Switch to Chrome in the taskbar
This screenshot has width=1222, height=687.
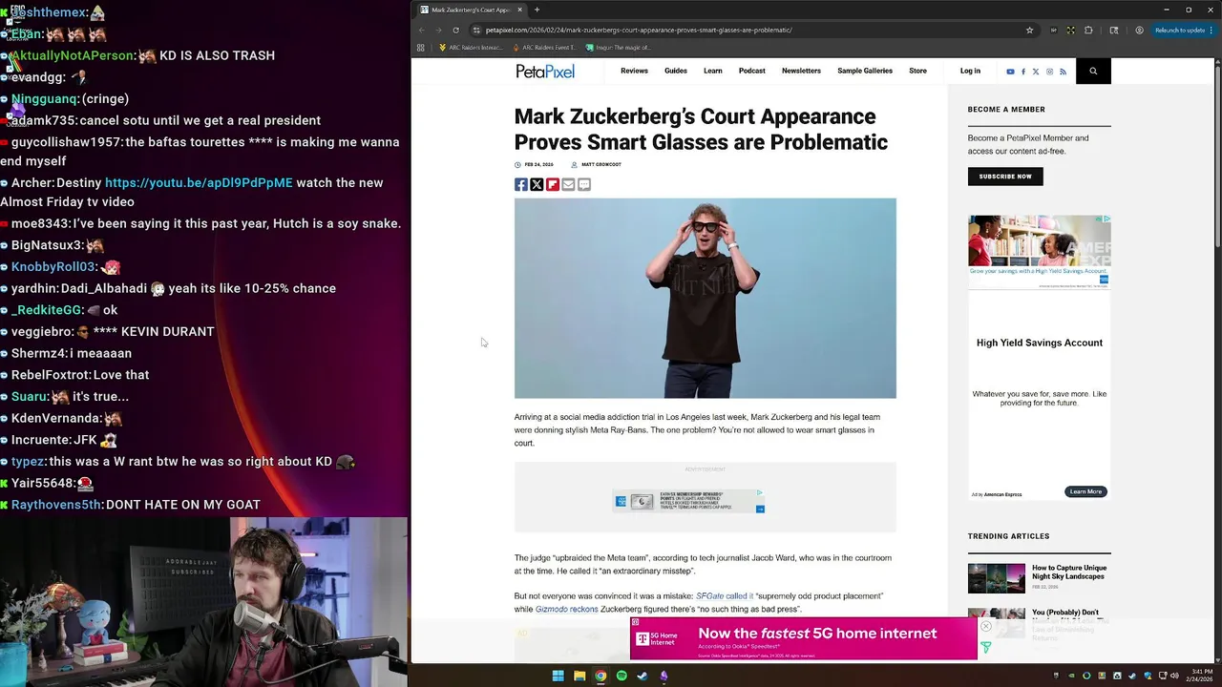[600, 676]
